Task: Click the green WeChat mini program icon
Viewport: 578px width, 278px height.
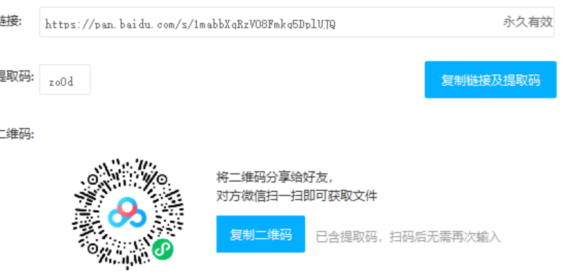Action: coord(163,249)
